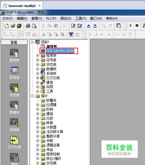
Task: Open 交叉引用 from the 查看 navigation bar
Action: point(14,143)
